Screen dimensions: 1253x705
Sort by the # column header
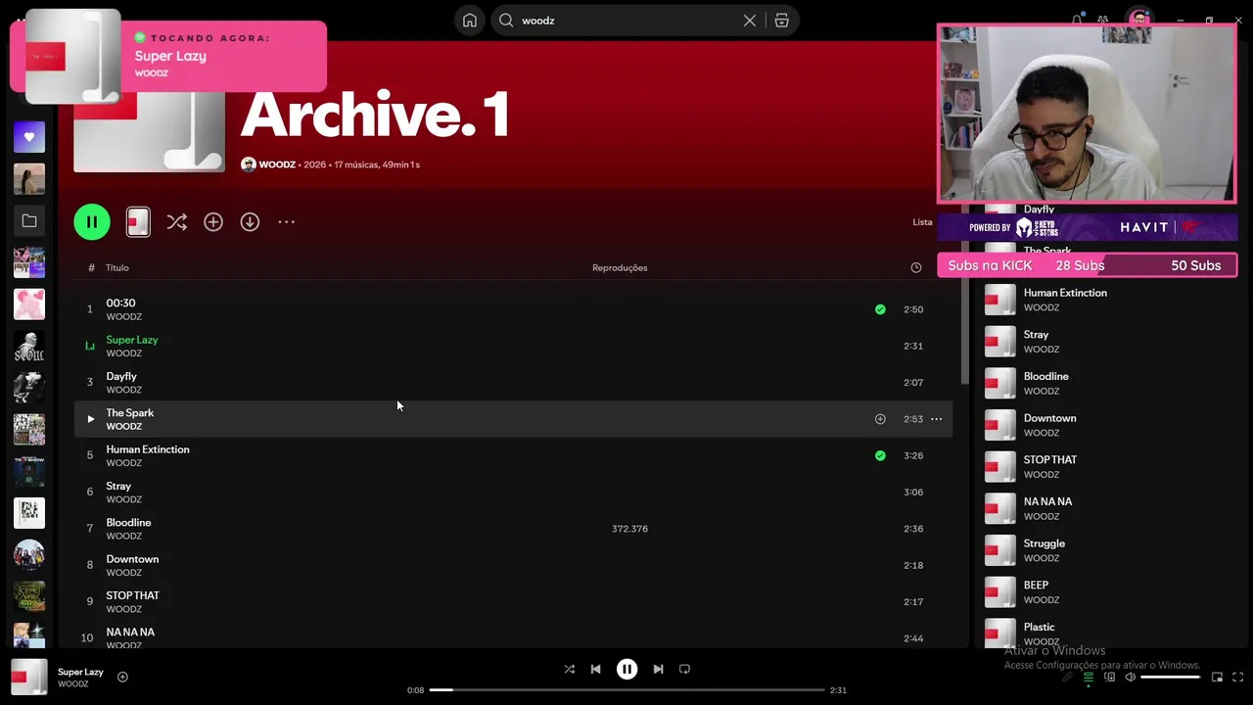(x=91, y=267)
